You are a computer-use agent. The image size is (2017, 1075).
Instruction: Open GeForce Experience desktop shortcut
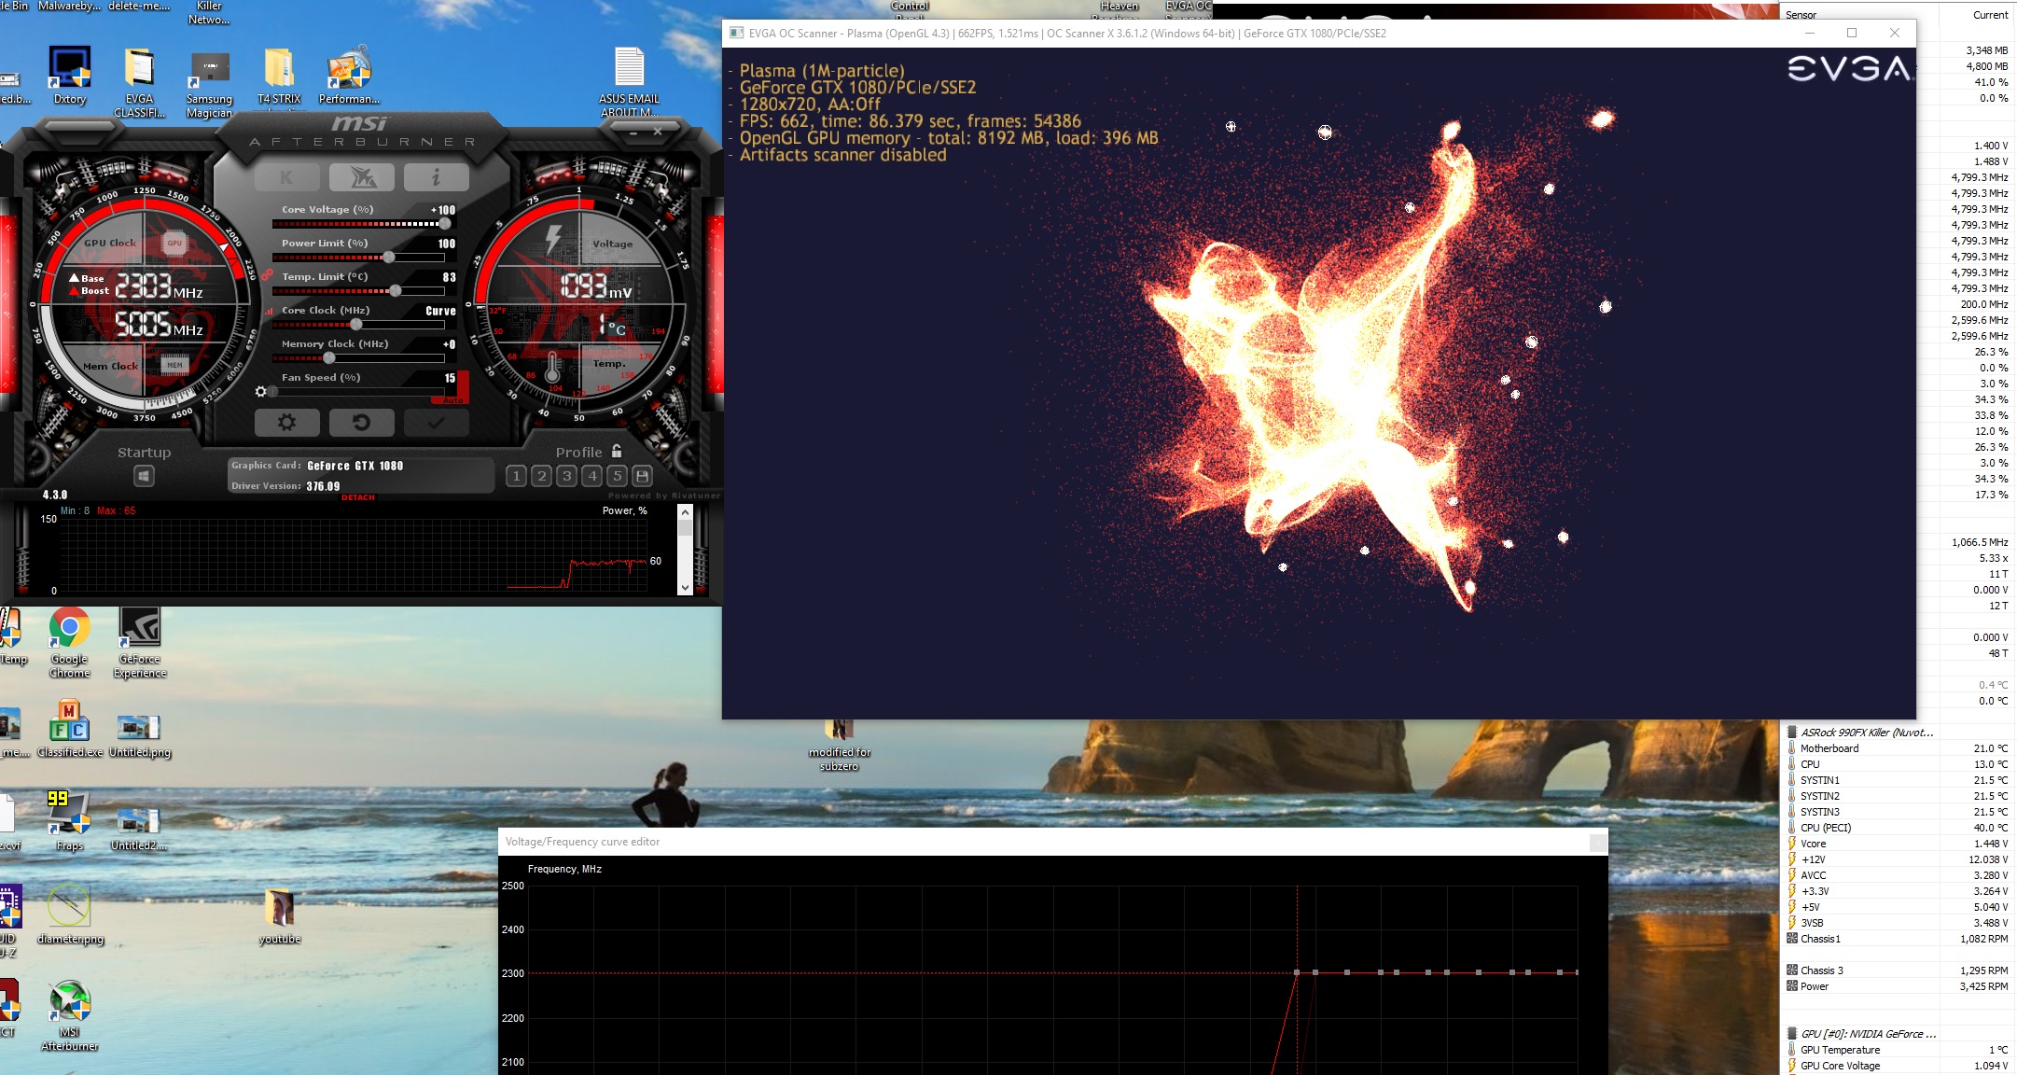point(140,643)
